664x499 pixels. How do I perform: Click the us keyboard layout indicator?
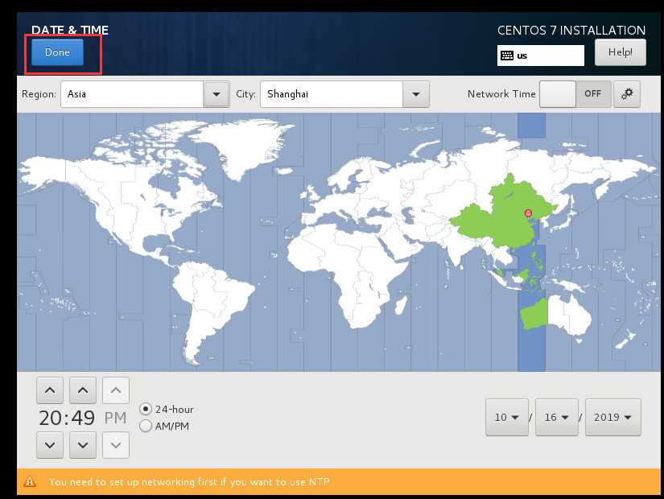[x=540, y=56]
